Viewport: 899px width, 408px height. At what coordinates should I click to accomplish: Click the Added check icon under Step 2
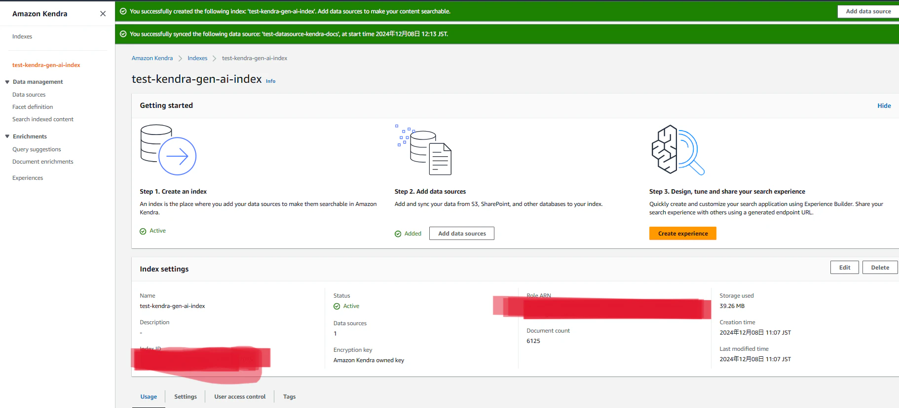(398, 234)
